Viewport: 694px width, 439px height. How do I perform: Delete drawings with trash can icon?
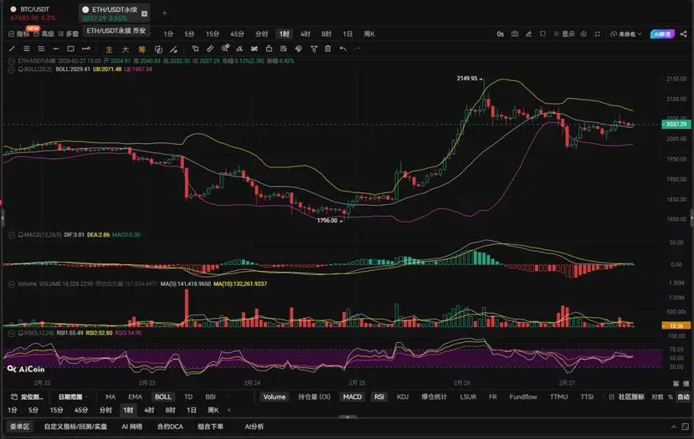(x=328, y=48)
